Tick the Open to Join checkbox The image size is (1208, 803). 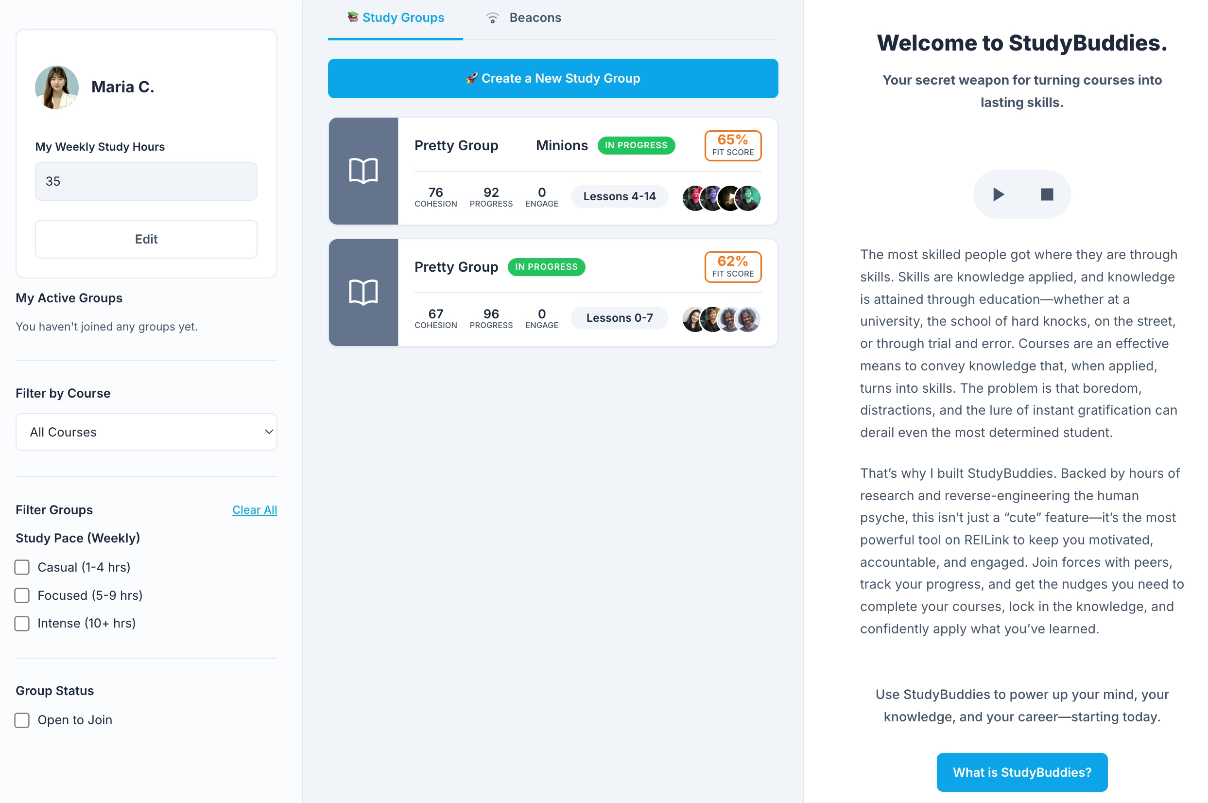(x=22, y=720)
